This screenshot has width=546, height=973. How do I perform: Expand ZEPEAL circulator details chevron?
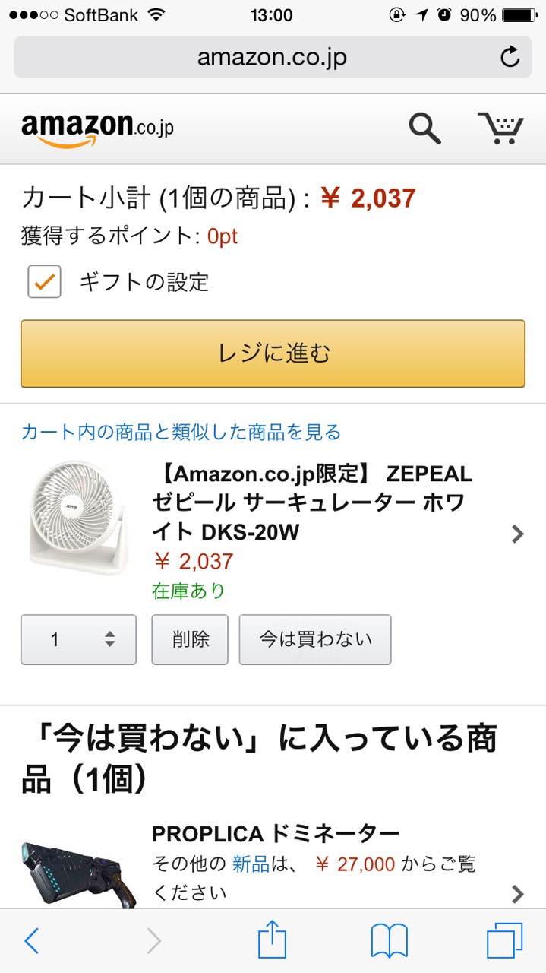point(518,534)
